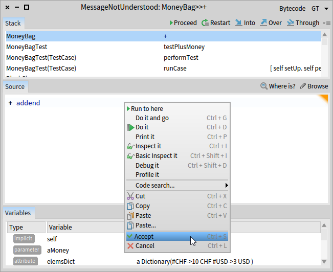Open the window menu dropdown arrow
333x272 pixels.
pos(326,9)
